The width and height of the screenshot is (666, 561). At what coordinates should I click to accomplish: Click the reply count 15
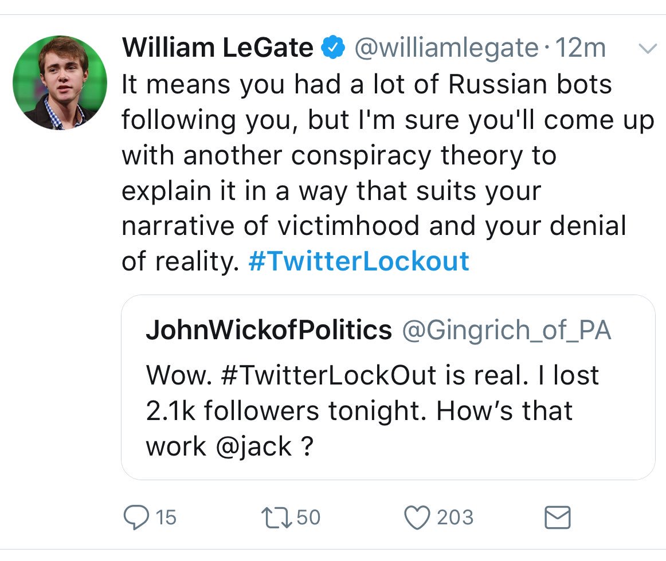point(166,517)
